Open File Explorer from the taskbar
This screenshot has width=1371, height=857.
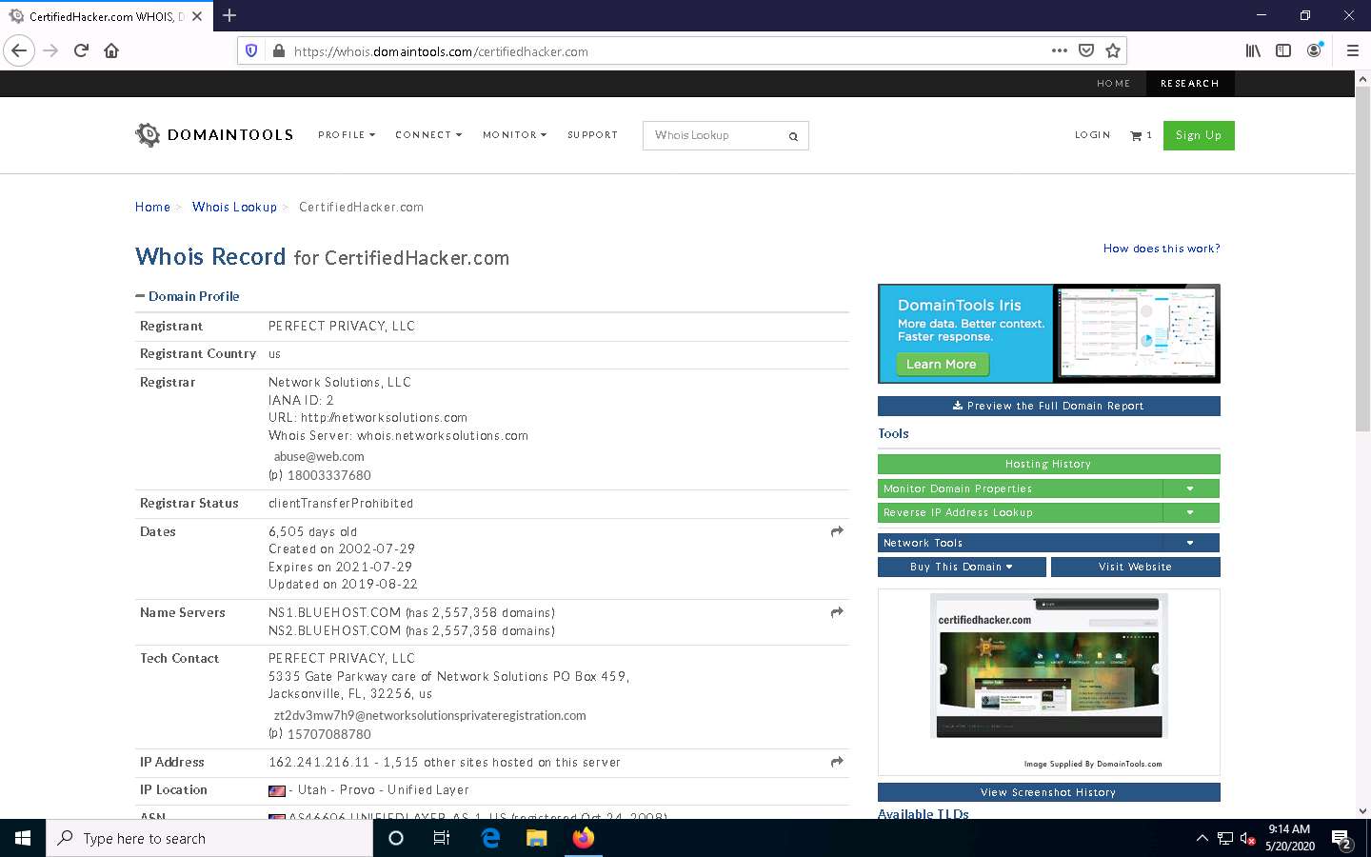[537, 838]
